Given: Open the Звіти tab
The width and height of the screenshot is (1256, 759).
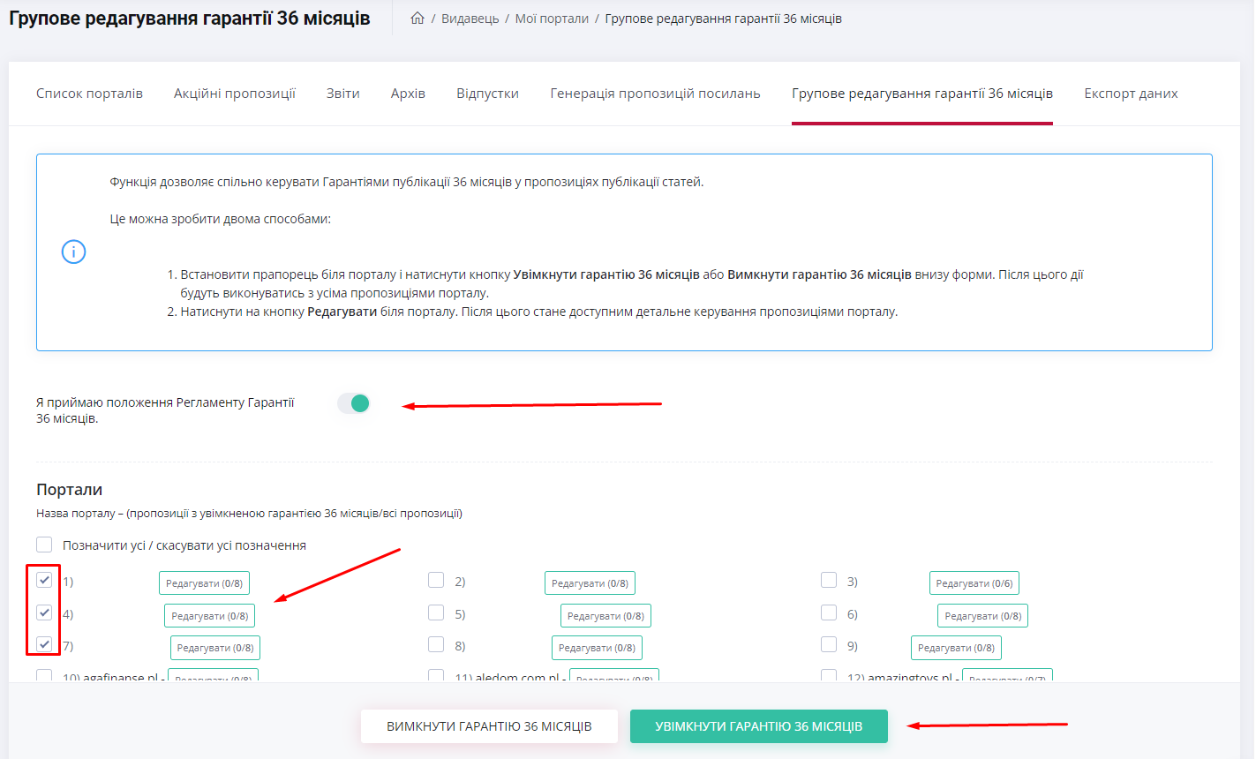Looking at the screenshot, I should coord(343,94).
